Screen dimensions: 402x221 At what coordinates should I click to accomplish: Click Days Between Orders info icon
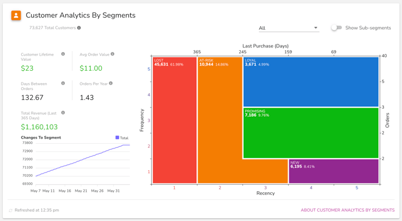(x=63, y=83)
